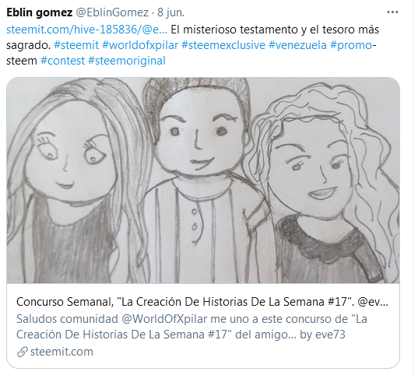Open the #venezuela hashtag
The height and width of the screenshot is (375, 418).
(297, 45)
